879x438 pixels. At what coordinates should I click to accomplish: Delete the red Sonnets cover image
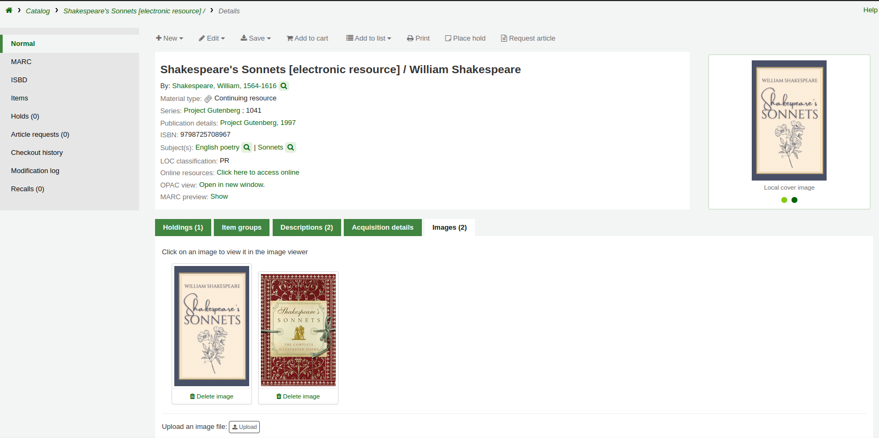(298, 396)
